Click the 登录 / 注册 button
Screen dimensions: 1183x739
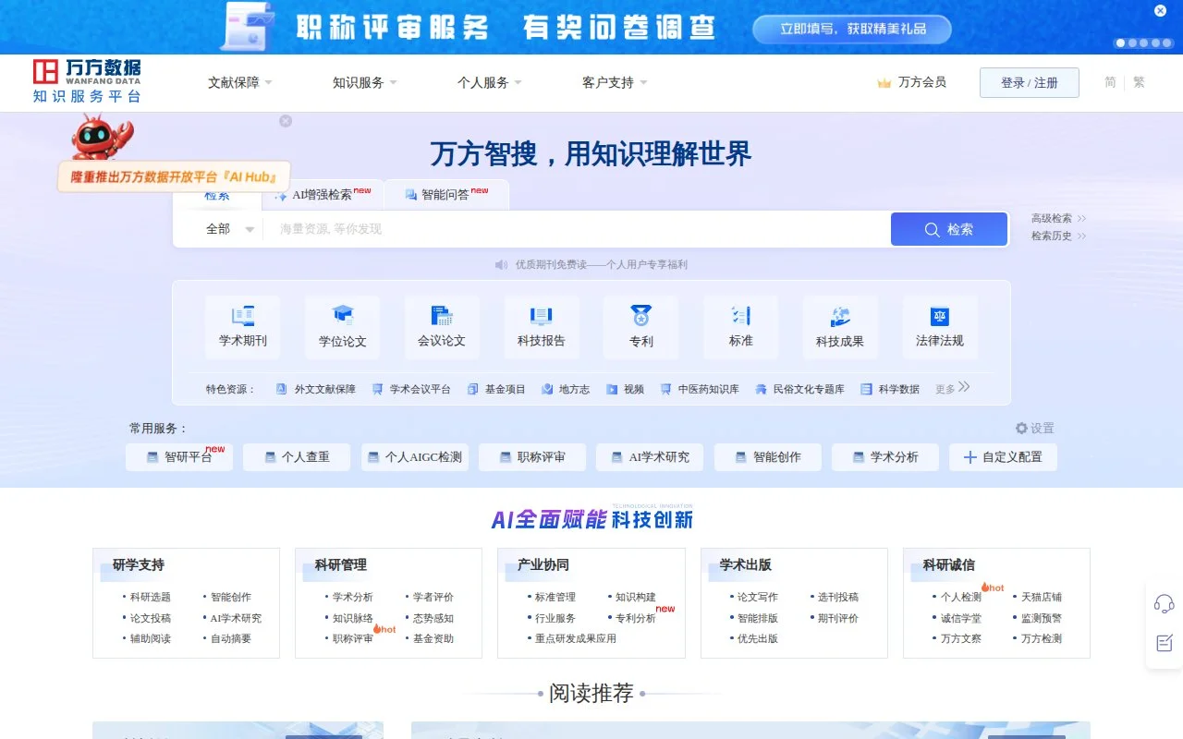(x=1030, y=82)
